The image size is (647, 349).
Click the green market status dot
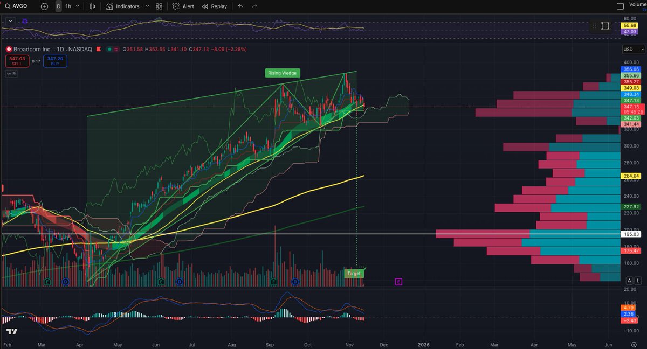click(109, 49)
